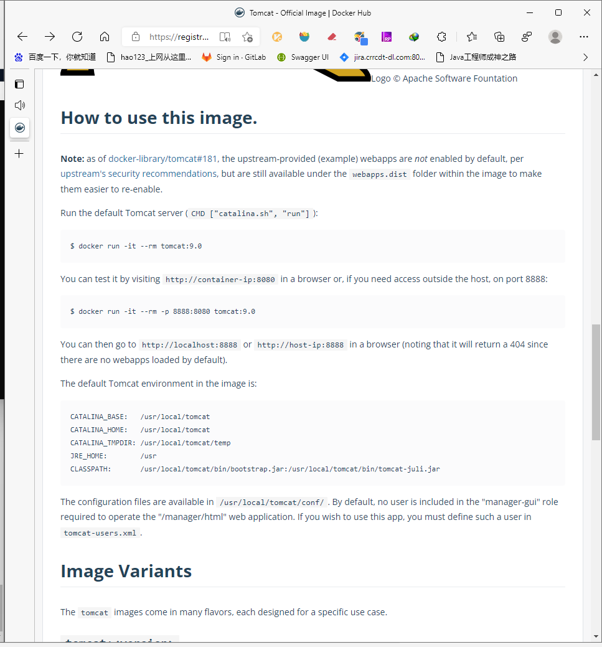Click the CATALINA_TMPDIR environment line

point(150,443)
